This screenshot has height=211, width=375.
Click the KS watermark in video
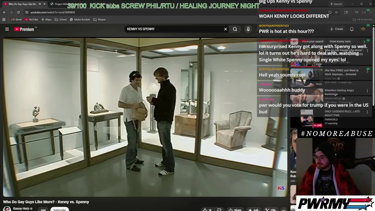pyautogui.click(x=281, y=188)
